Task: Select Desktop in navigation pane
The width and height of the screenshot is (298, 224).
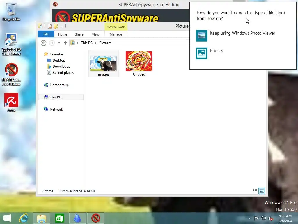Action: tap(59, 60)
